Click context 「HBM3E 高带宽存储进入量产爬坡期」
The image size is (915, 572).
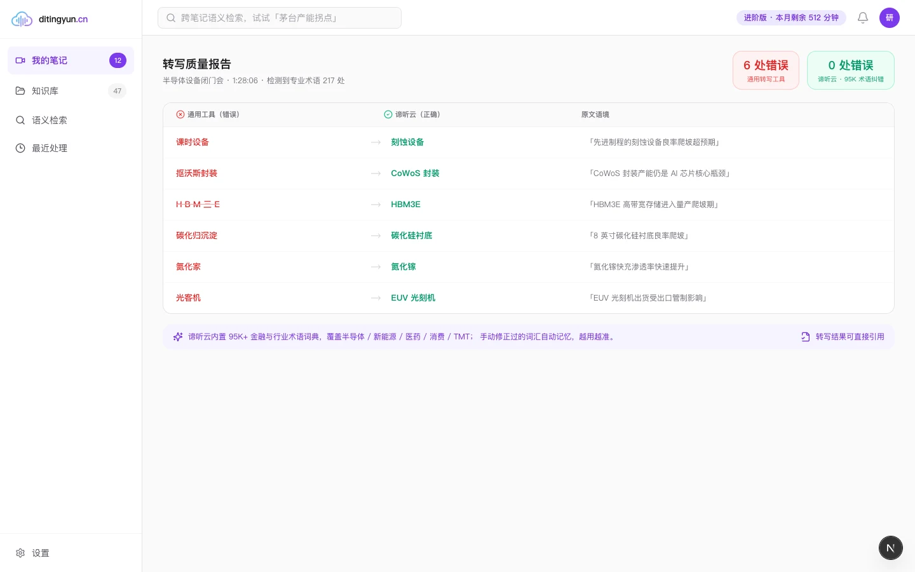(654, 205)
